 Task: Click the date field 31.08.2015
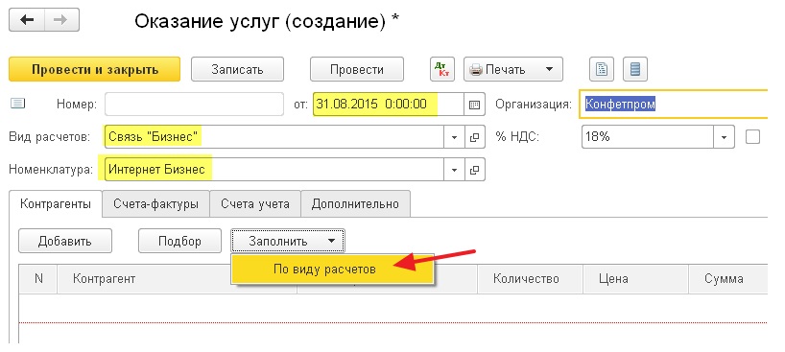pos(389,105)
